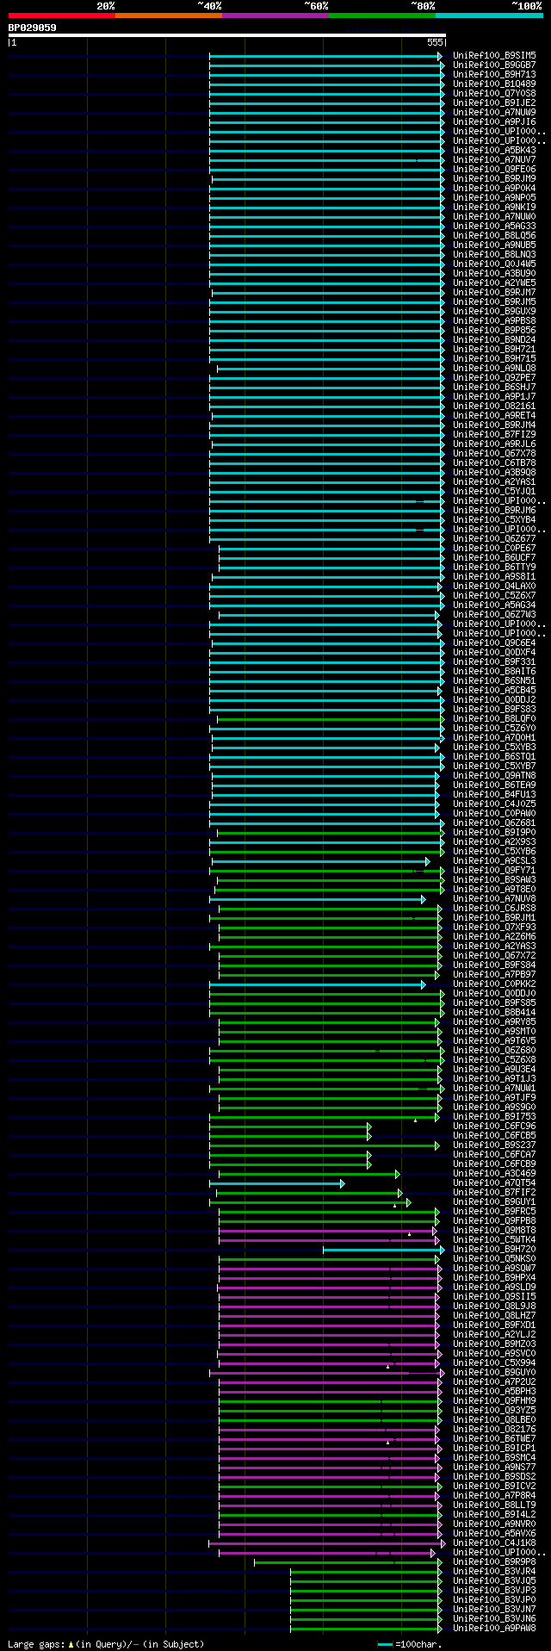Click hit label UniRef100_C5X994
This screenshot has width=551, height=1651.
point(494,1363)
